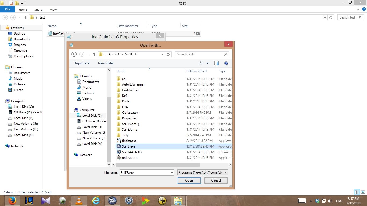Open Pictures in dialog Libraries

point(85,93)
